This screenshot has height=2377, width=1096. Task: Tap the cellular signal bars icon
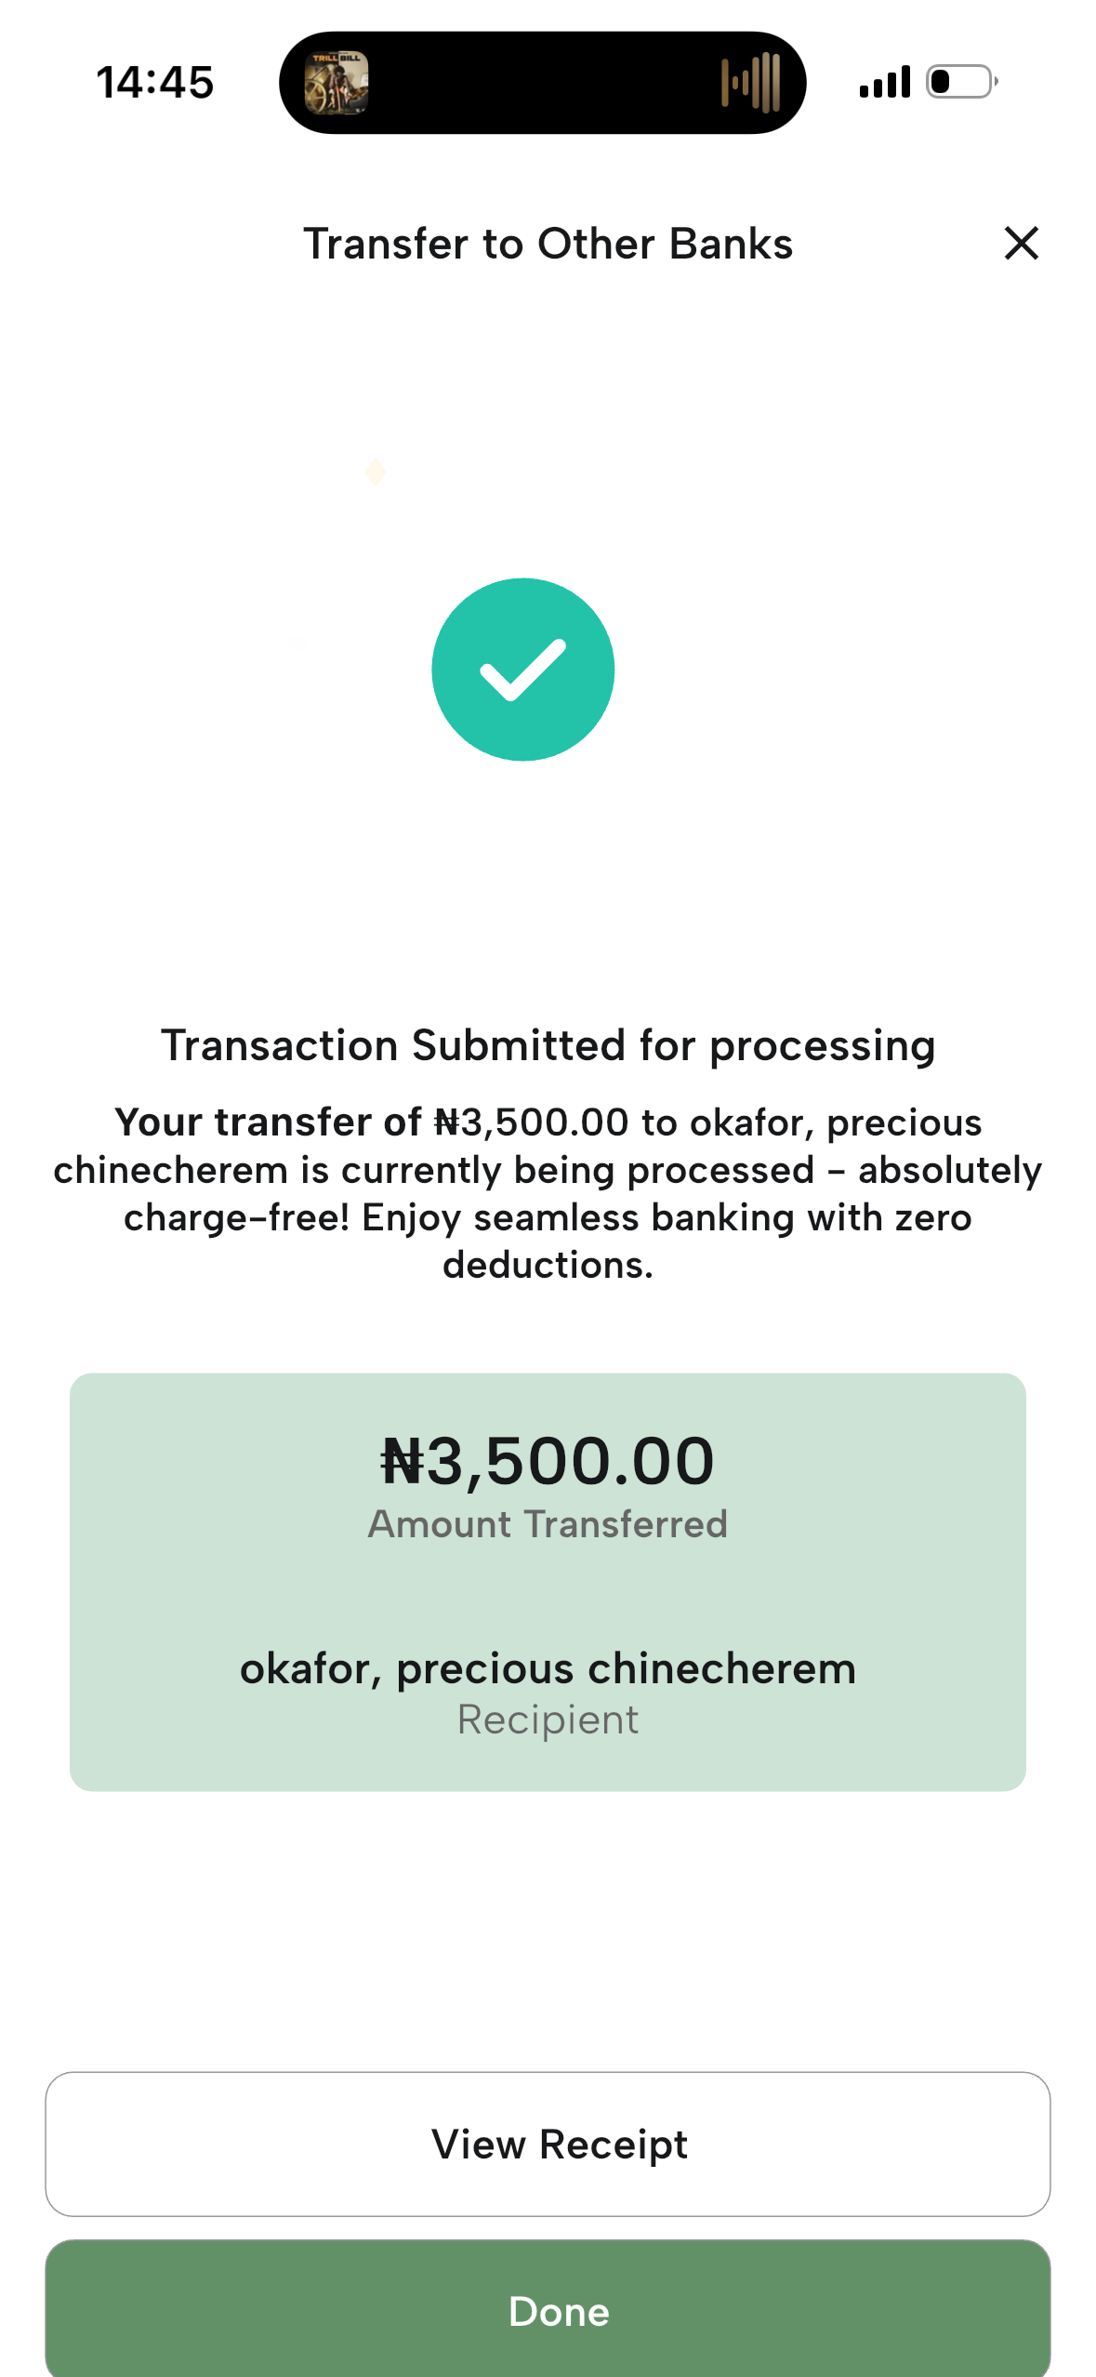coord(884,82)
